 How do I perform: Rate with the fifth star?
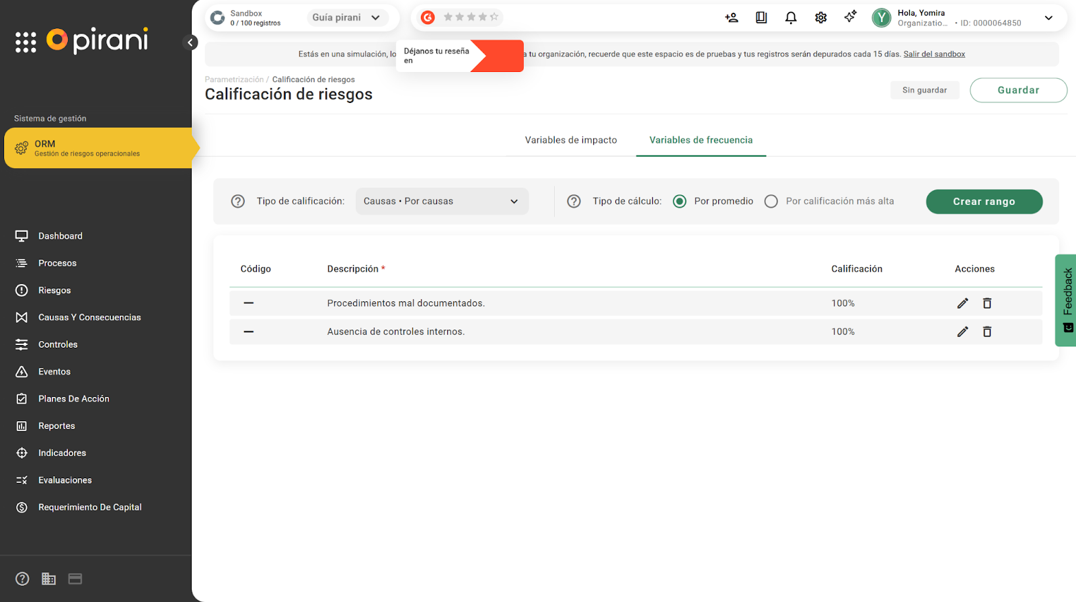494,17
